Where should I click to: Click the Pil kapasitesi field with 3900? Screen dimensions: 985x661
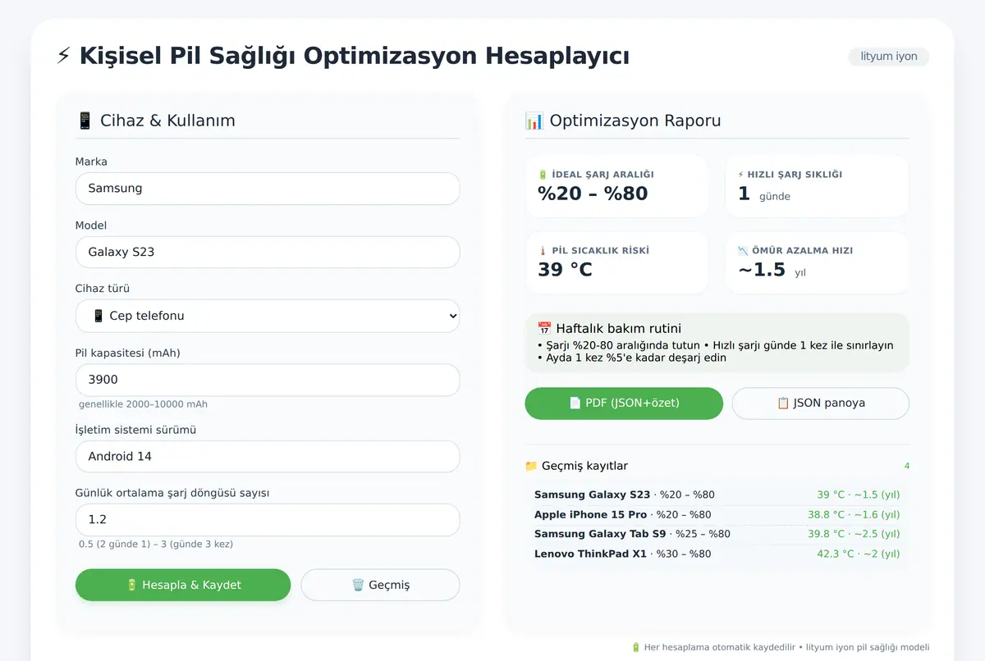click(268, 380)
